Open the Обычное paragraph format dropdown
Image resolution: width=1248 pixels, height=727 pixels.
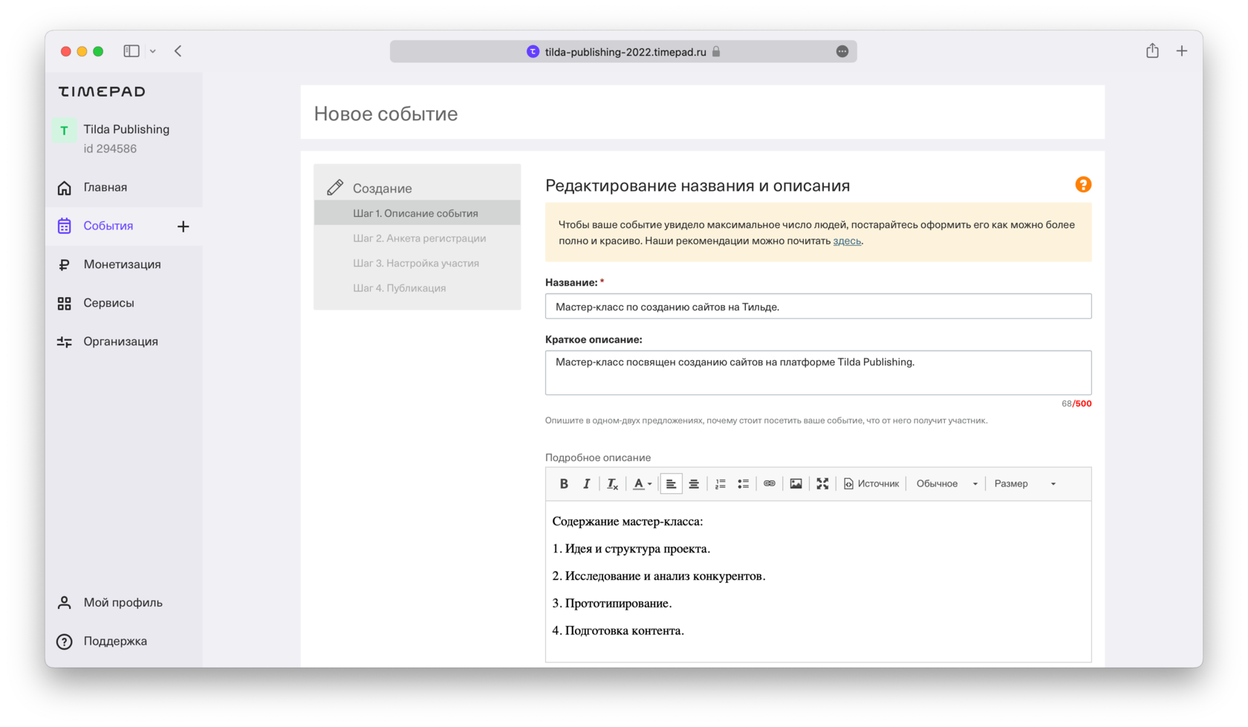click(x=947, y=483)
